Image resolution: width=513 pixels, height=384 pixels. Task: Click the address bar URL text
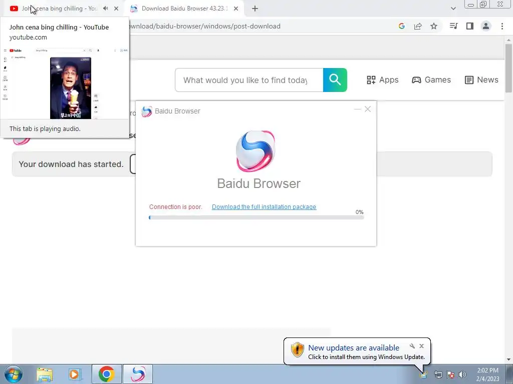205,26
